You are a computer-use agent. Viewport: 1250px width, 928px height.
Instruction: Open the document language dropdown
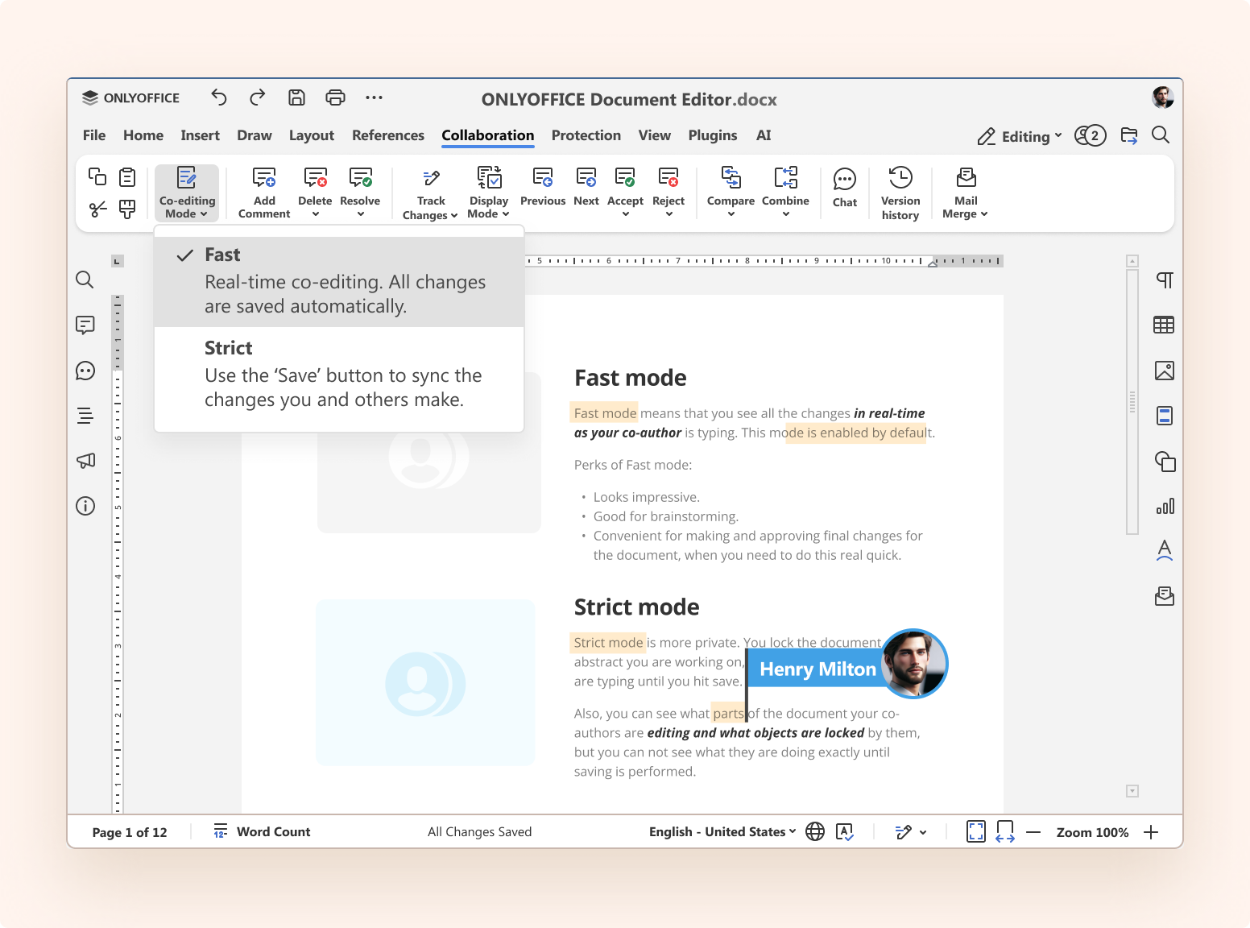coord(719,831)
